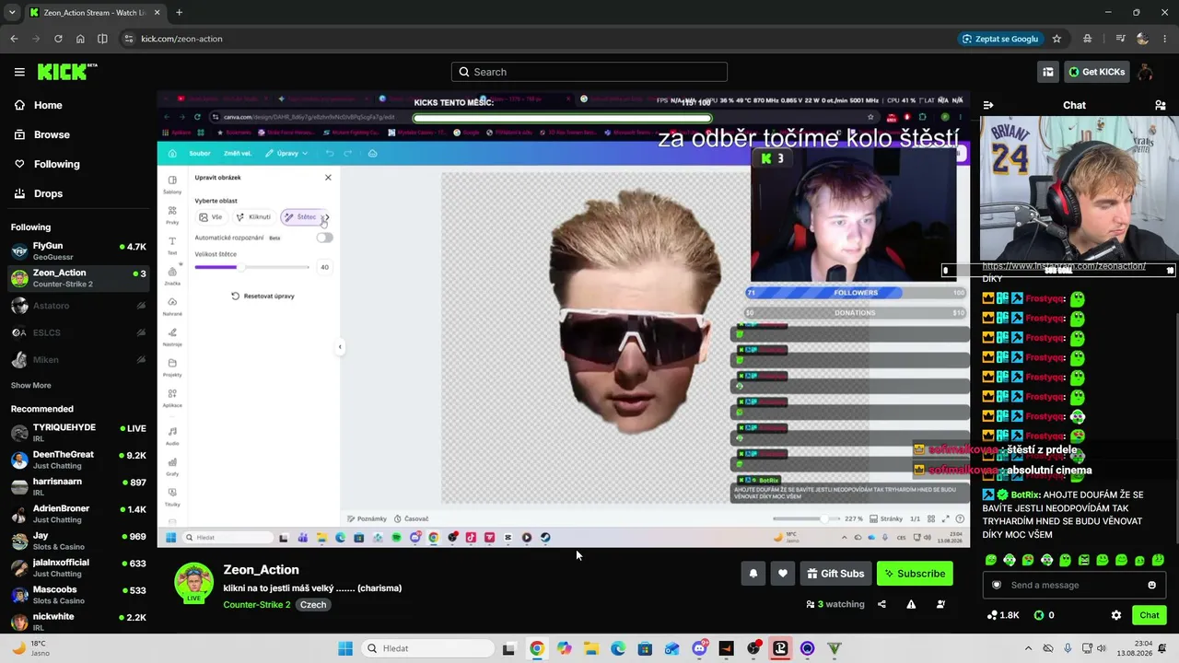Open the chat users list icon
The height and width of the screenshot is (663, 1179).
click(x=1160, y=105)
